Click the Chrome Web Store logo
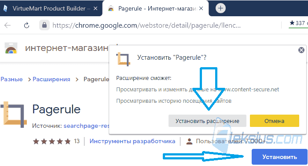 (x=11, y=48)
